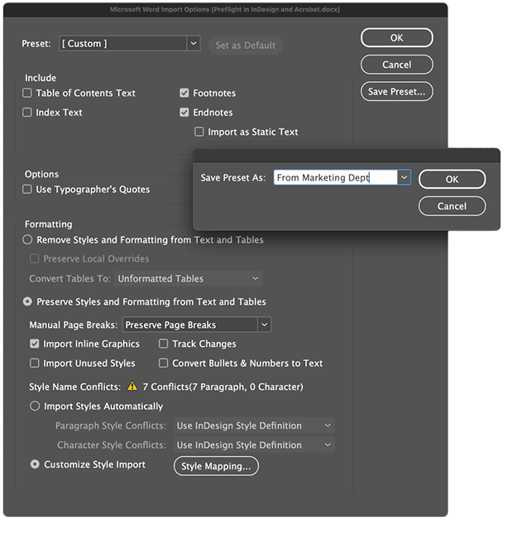The image size is (517, 534).
Task: Uncheck the Footnotes checkbox
Action: tap(184, 94)
